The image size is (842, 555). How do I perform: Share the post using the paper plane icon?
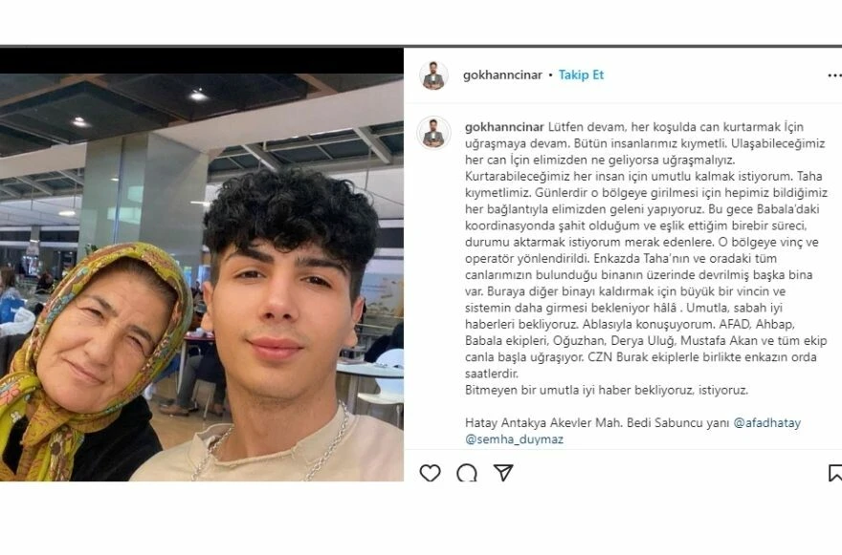click(x=503, y=473)
